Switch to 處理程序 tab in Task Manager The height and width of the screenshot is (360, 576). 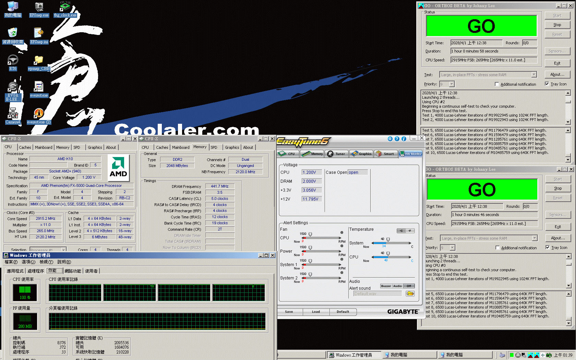click(36, 271)
